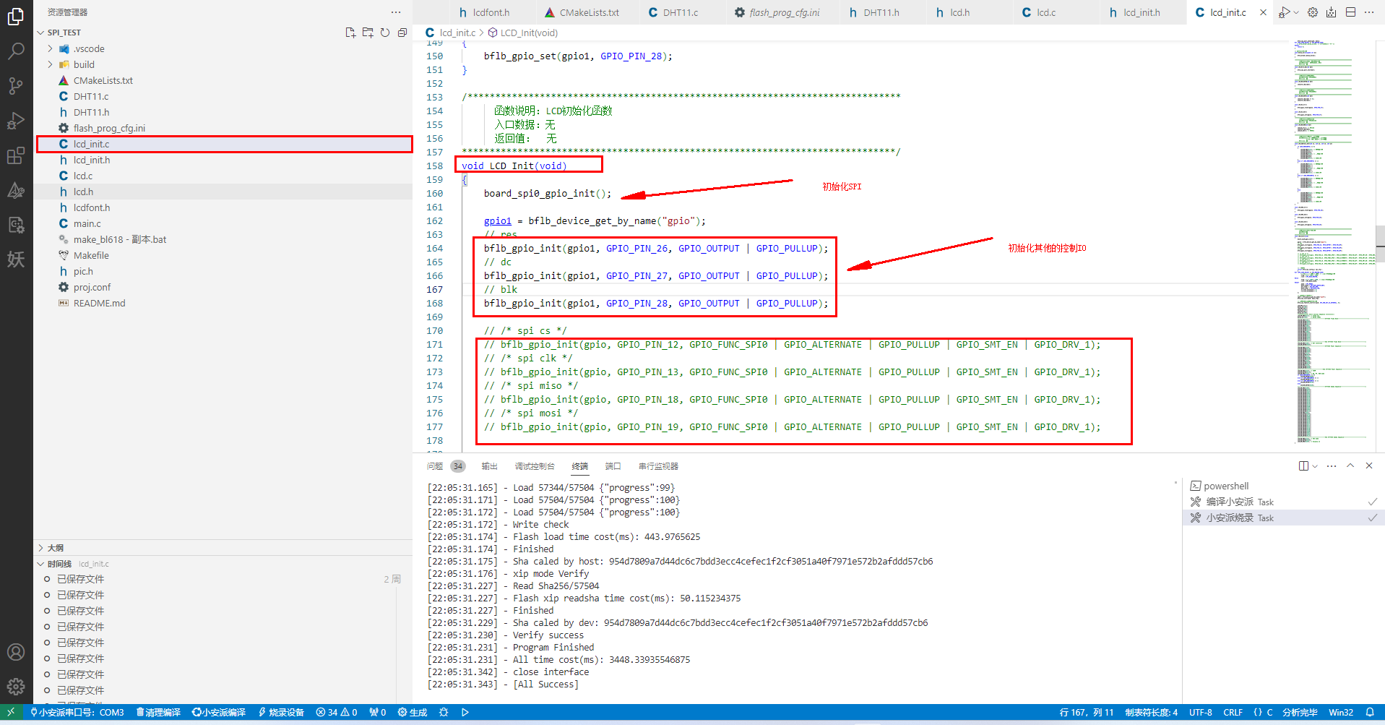
Task: Split the terminal panel
Action: 1303,466
